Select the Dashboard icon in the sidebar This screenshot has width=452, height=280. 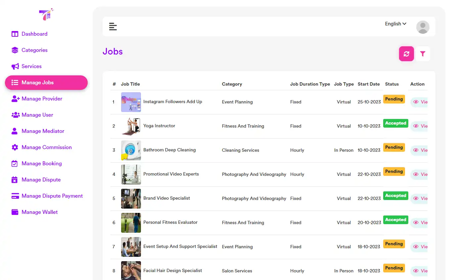15,34
